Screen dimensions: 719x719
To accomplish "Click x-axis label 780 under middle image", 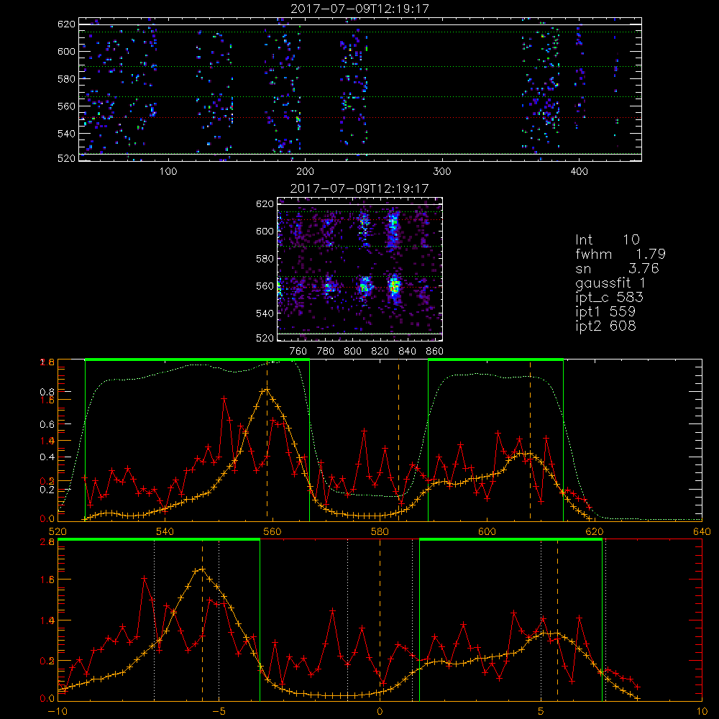I will (x=326, y=352).
